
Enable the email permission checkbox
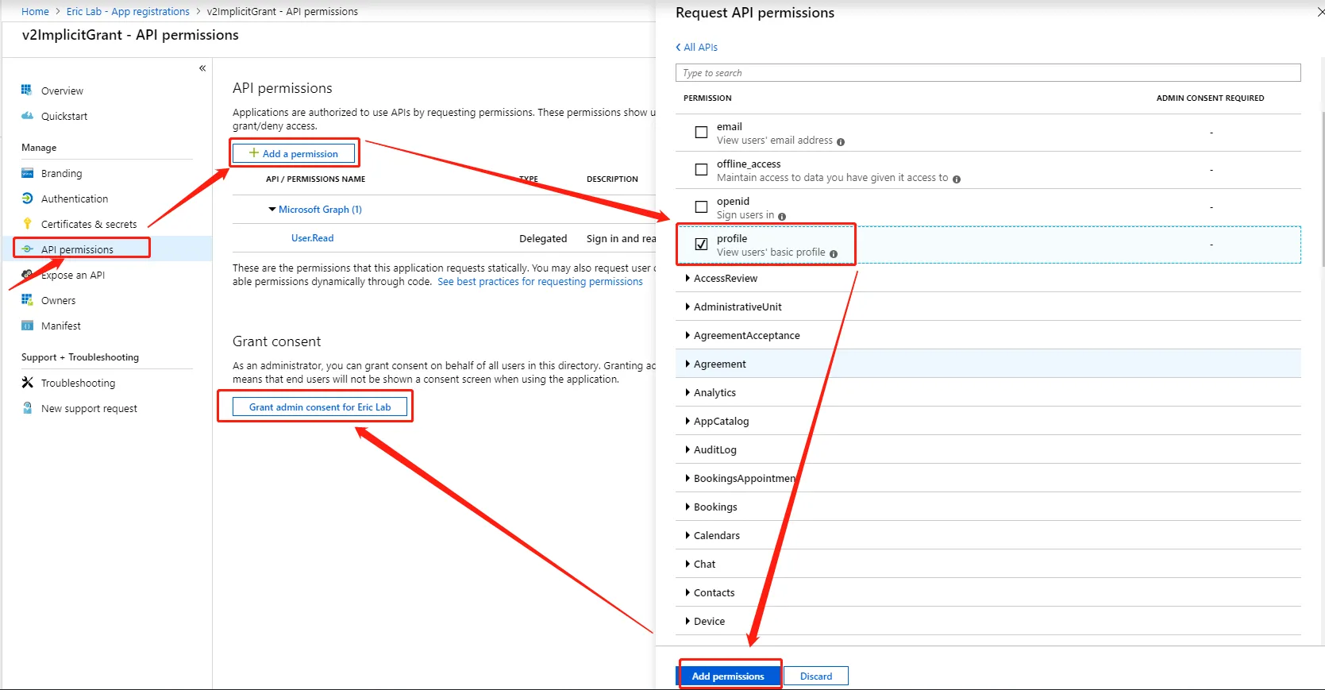[701, 133]
